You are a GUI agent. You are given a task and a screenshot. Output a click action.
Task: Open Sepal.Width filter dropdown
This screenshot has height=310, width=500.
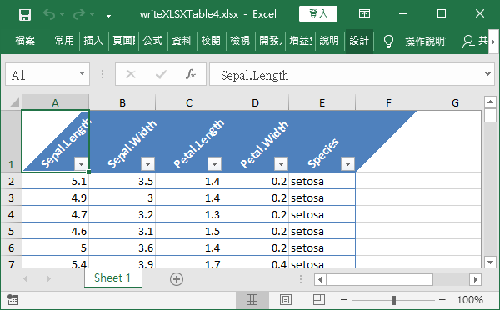[148, 164]
